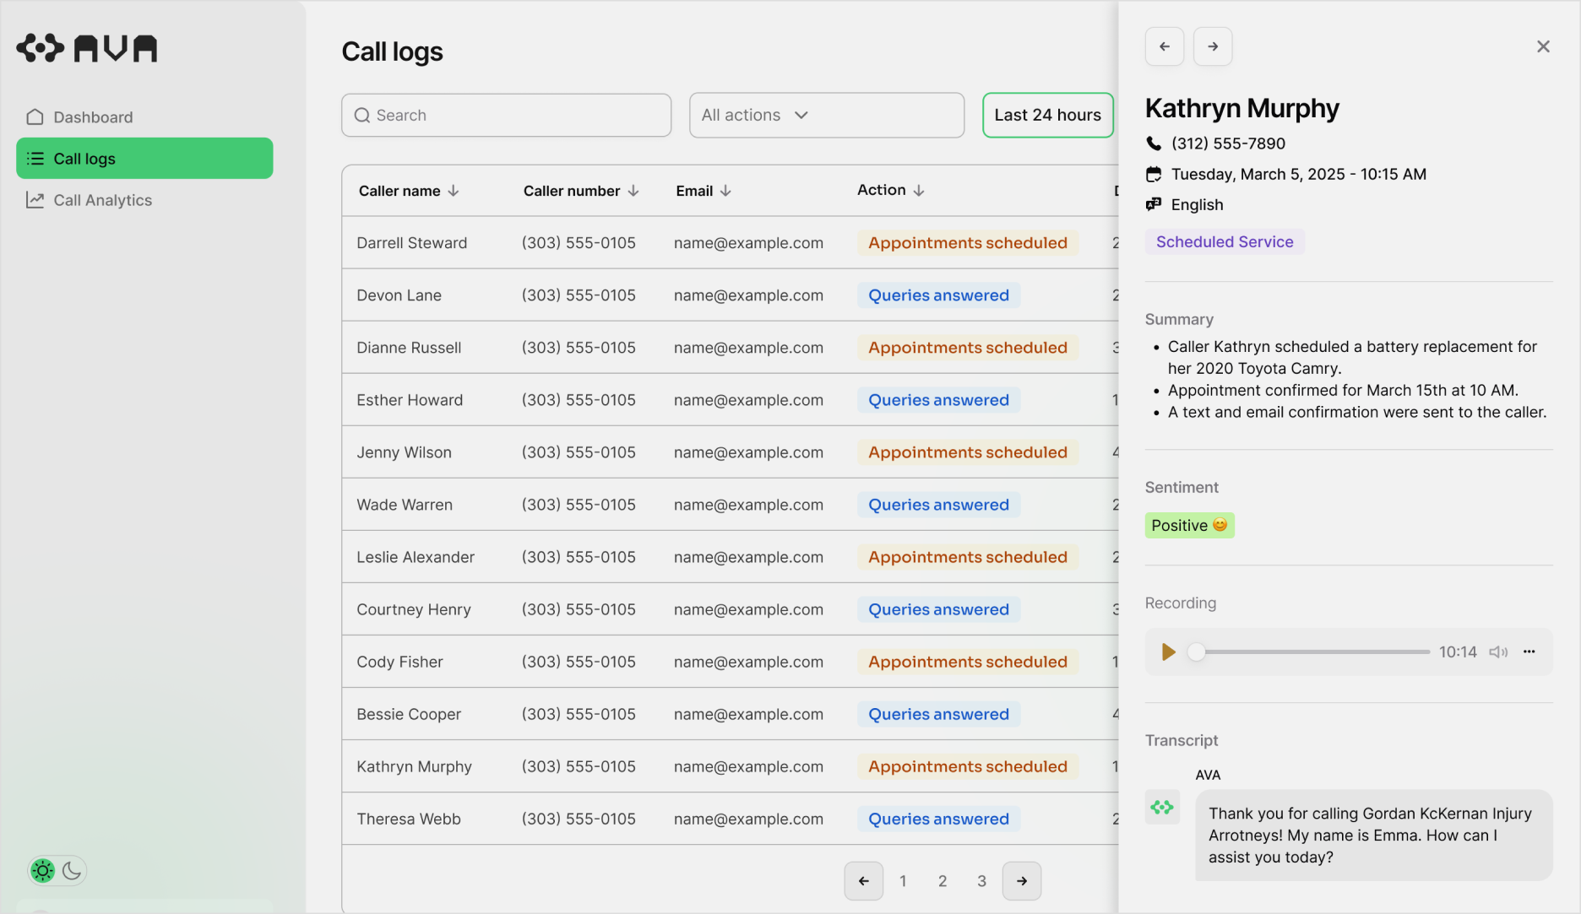Open Jenny Wilson call row
Viewport: 1581px width, 914px height.
tap(730, 452)
